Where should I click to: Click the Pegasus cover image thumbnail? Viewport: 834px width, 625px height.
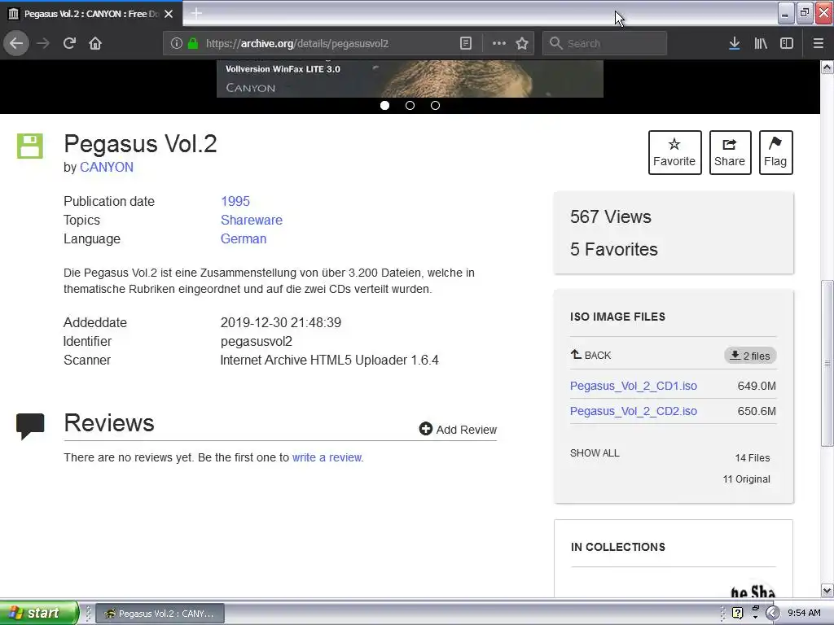410,79
